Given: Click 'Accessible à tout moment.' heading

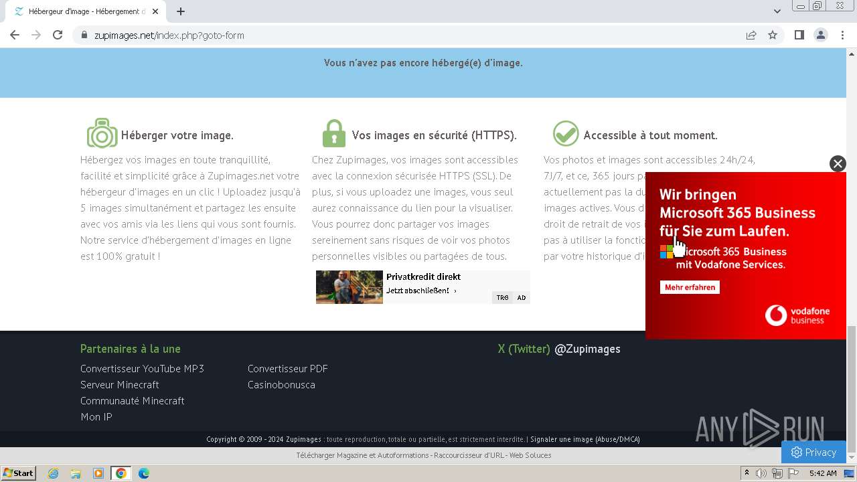Looking at the screenshot, I should tap(650, 135).
